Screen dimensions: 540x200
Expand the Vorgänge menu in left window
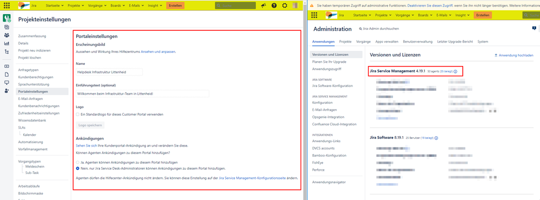pos(97,6)
